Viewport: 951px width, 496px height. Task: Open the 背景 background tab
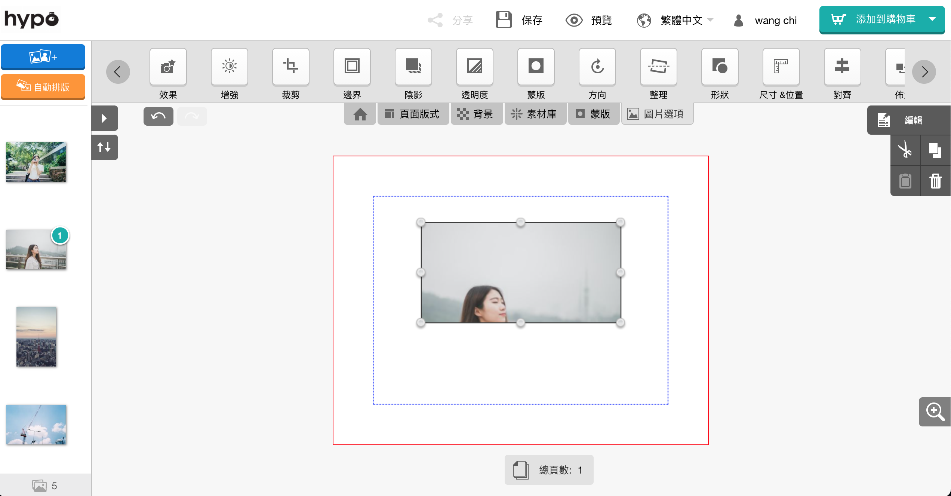pos(476,114)
